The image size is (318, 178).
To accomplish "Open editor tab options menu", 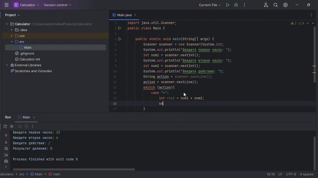I will 311,15.
